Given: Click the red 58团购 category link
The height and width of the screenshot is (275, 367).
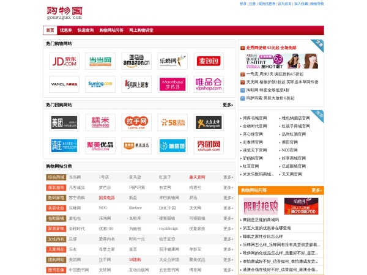Looking at the screenshot, I should 135,260.
